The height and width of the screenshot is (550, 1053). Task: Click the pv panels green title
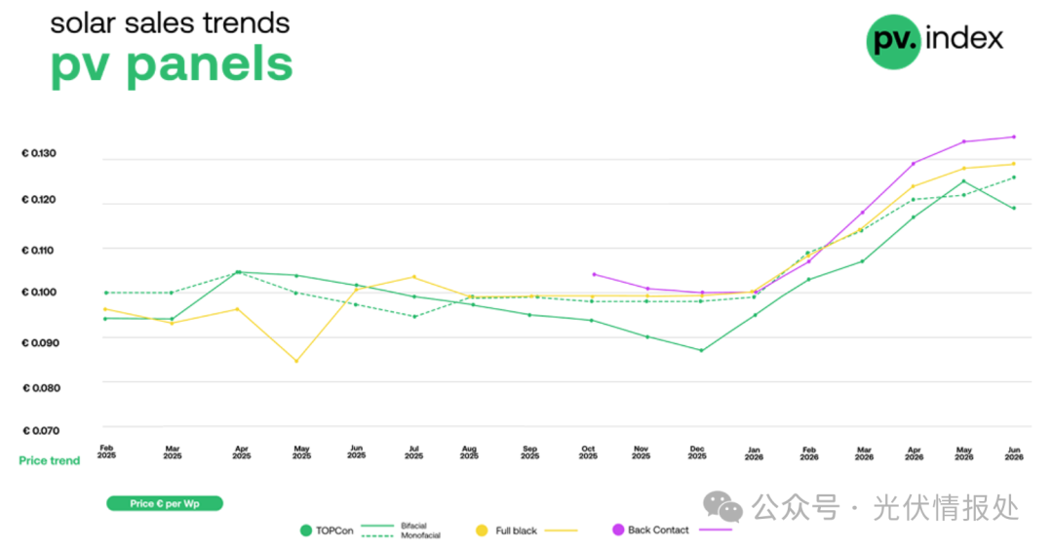(172, 65)
